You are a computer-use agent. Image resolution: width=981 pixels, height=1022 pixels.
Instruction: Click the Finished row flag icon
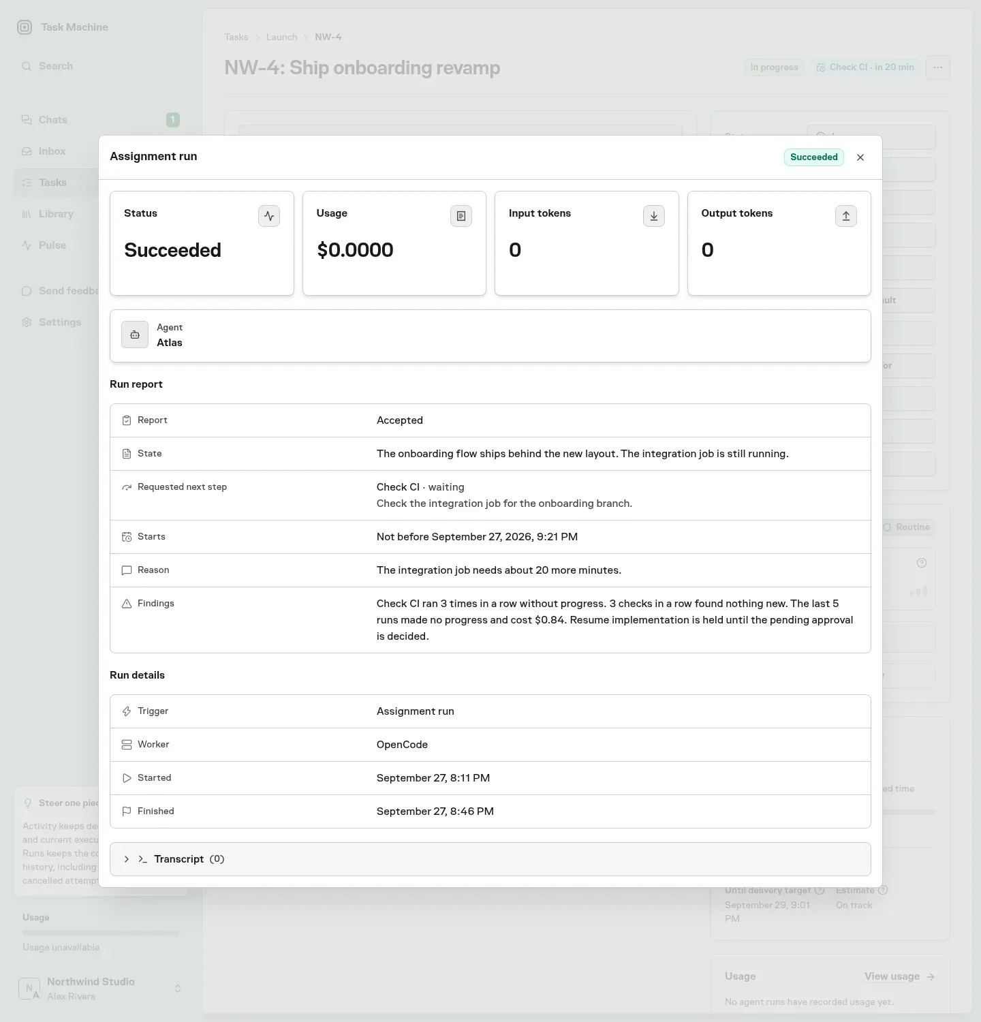127,811
